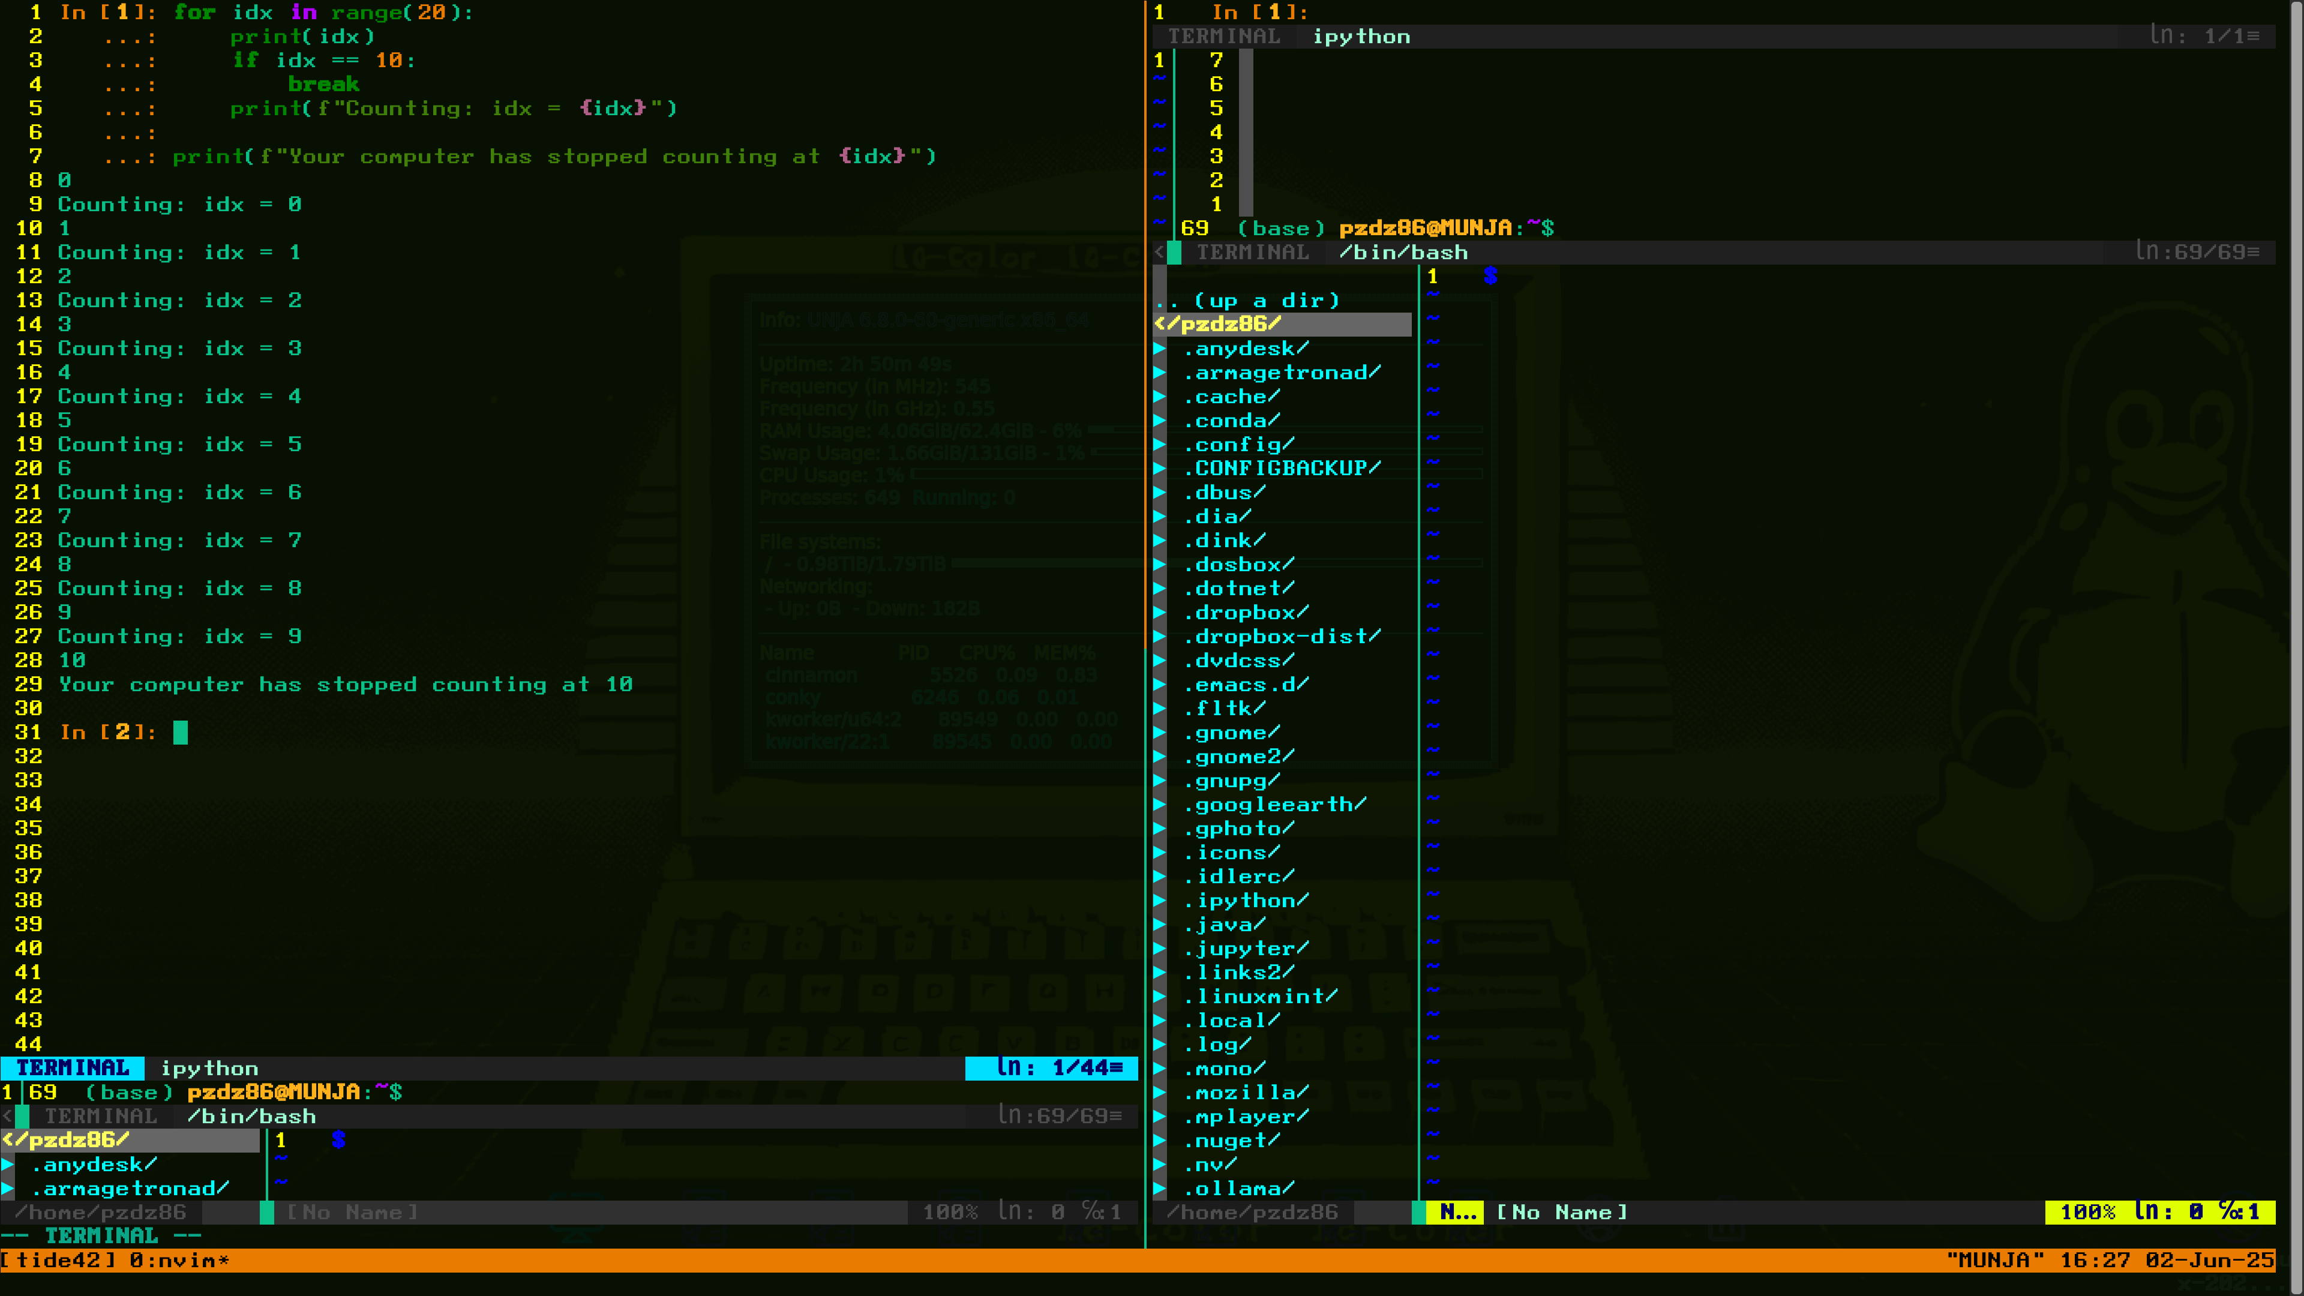Click the 'In [2]:' ipython prompt
Viewport: 2304px width, 1296px height.
[108, 733]
